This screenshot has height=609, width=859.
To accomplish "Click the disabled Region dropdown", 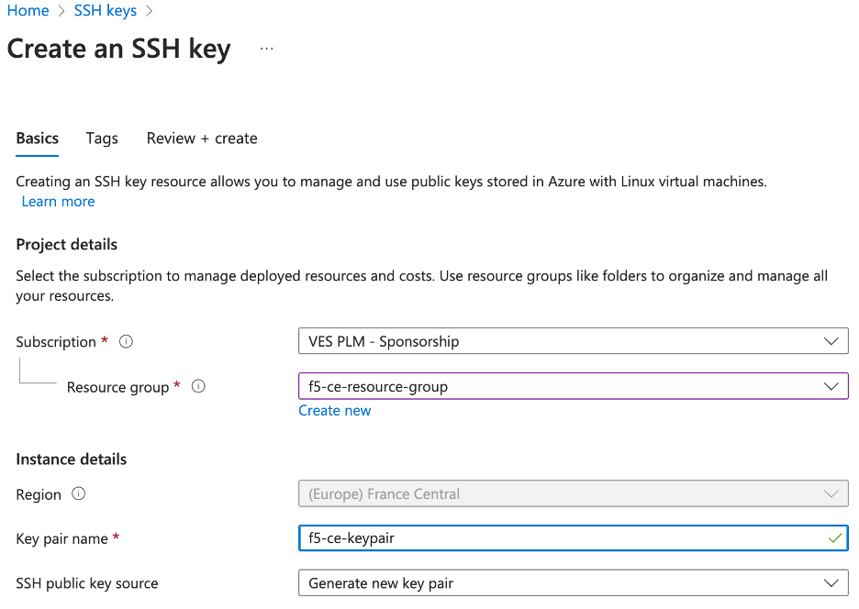I will coord(574,493).
